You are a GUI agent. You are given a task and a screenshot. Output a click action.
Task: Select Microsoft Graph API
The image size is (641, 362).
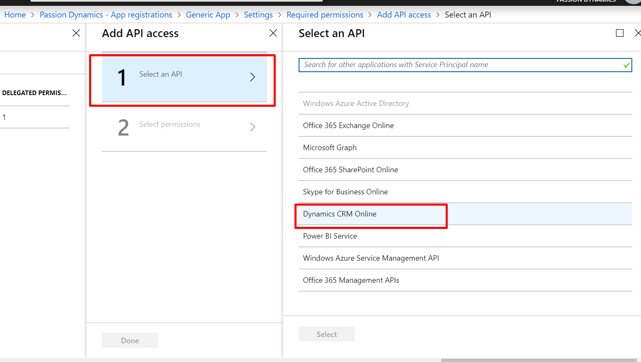330,148
